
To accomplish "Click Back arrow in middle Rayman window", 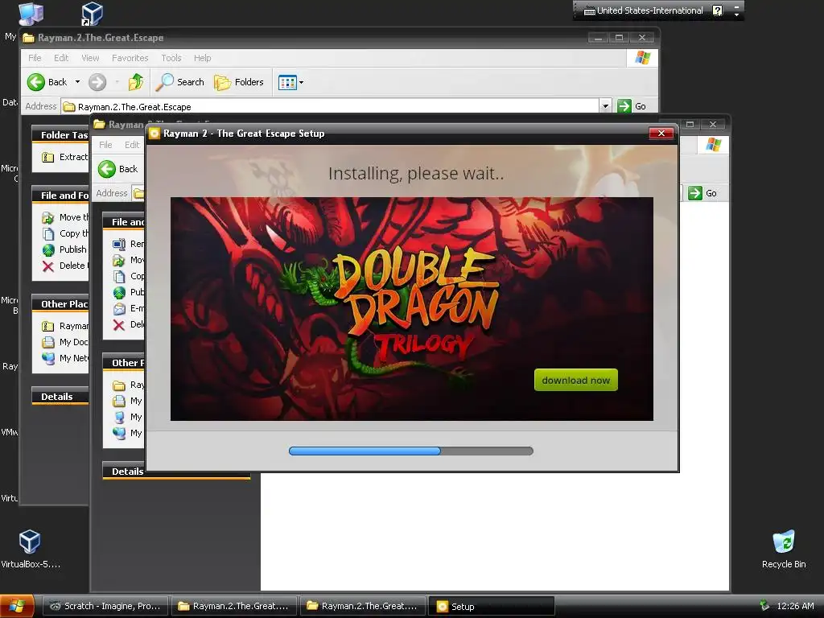I will (x=107, y=169).
